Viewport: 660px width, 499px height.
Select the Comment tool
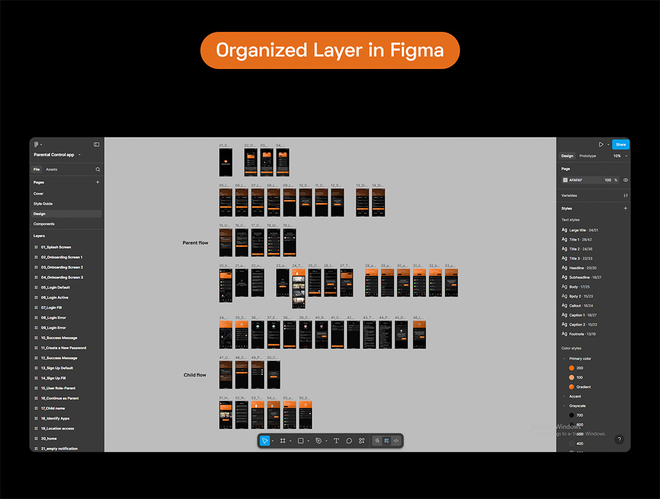point(349,440)
